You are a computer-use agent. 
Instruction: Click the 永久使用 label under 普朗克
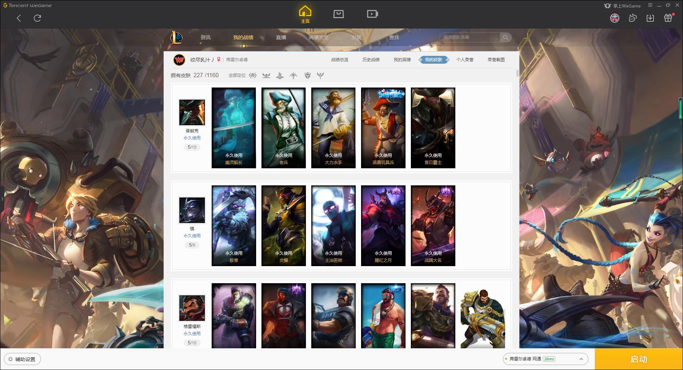(x=192, y=138)
